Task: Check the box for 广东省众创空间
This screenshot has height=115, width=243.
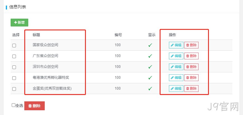Action: [x=14, y=56]
